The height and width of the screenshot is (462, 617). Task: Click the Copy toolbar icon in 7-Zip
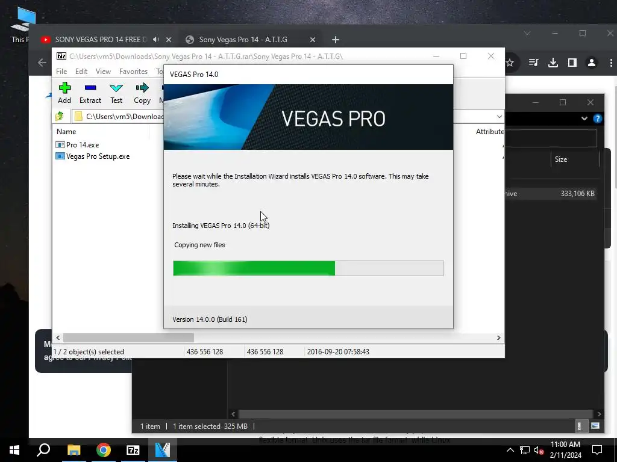(142, 93)
